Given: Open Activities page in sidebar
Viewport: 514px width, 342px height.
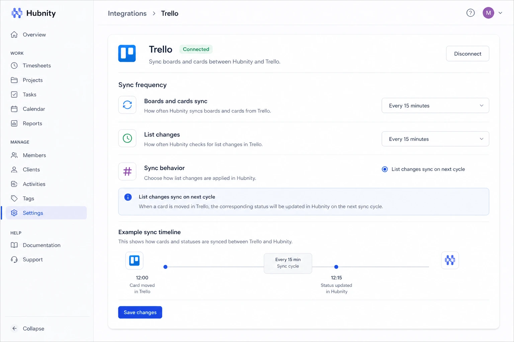Looking at the screenshot, I should pyautogui.click(x=46, y=184).
